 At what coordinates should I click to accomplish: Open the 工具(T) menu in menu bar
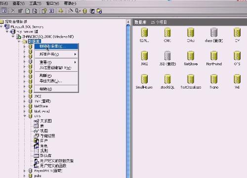pyautogui.click(x=35, y=3)
